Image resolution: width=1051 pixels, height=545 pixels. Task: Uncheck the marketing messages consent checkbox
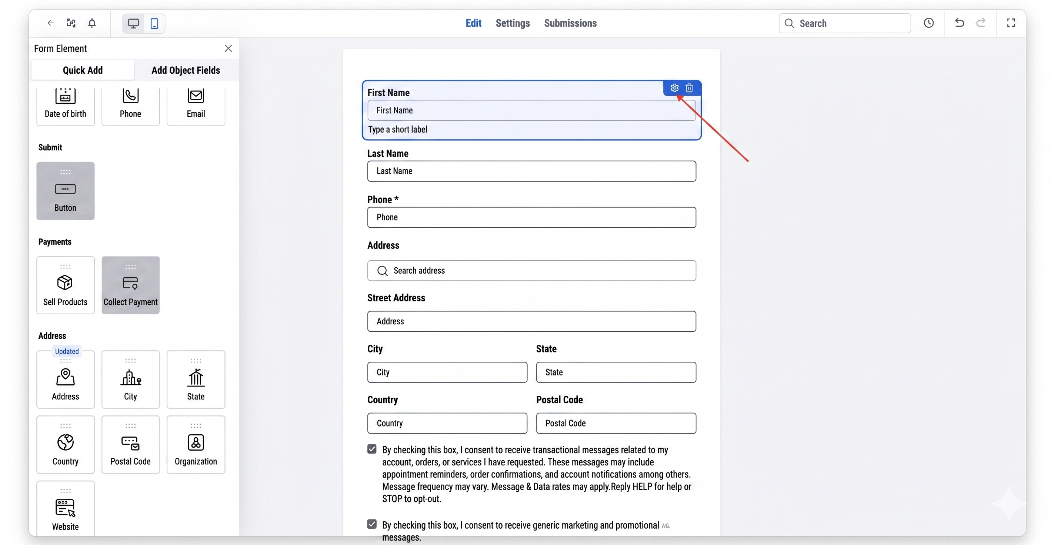click(371, 524)
